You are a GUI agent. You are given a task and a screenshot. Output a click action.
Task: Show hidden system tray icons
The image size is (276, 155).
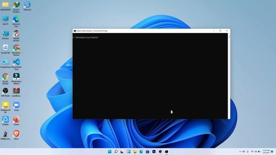[240, 152]
